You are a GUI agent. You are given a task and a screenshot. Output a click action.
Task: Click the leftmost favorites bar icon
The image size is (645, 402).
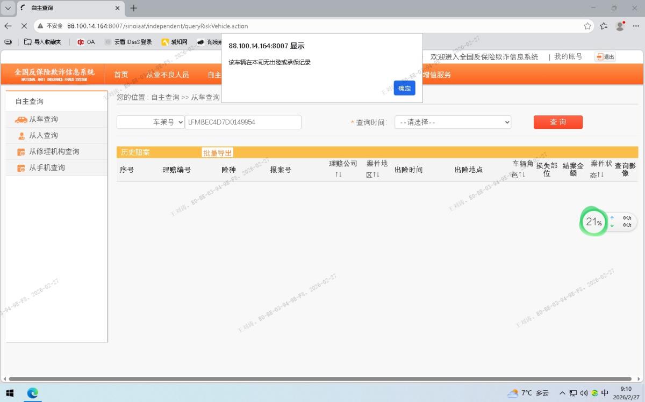coord(8,42)
